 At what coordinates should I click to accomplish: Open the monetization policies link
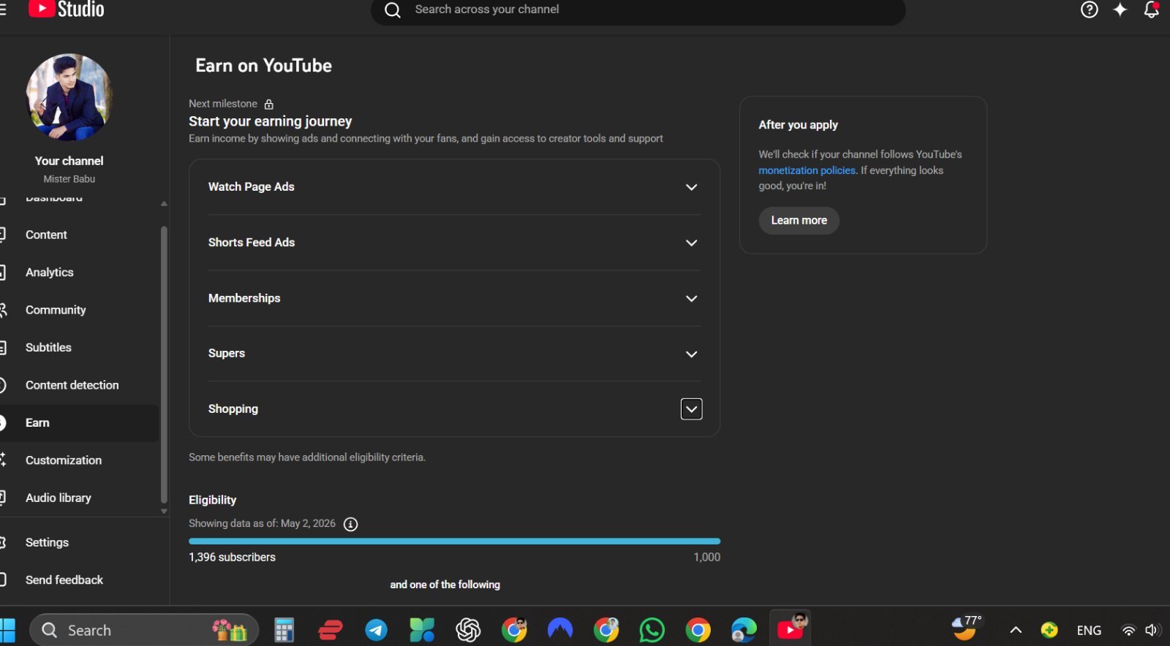[807, 170]
